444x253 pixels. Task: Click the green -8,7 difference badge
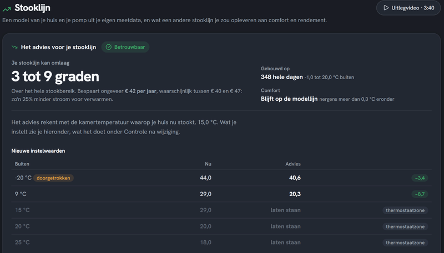coord(420,194)
